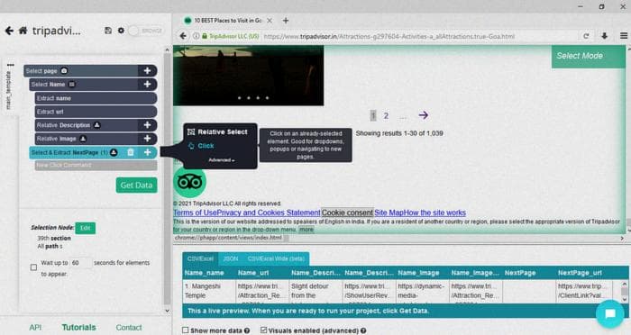Open main_template options via three dots
Image resolution: width=631 pixels, height=335 pixels.
[x=11, y=65]
